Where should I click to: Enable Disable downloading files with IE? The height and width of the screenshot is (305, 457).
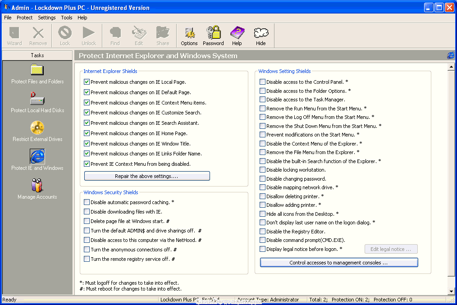click(87, 211)
